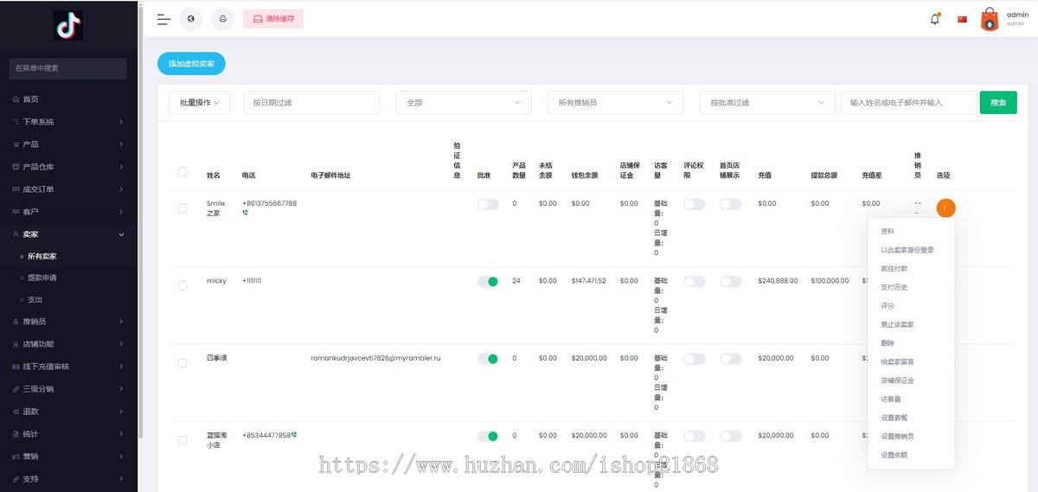Click the 线下充值审核 sidebar icon

[x=16, y=367]
